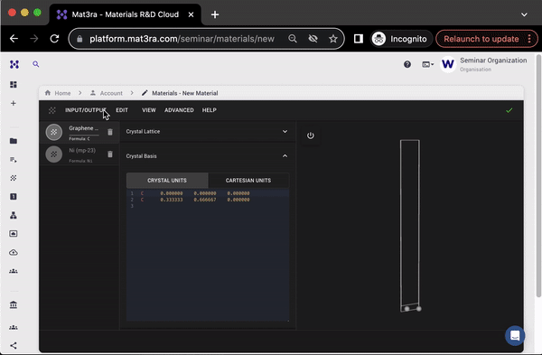
Task: Click the green checkmark save icon
Action: point(509,110)
